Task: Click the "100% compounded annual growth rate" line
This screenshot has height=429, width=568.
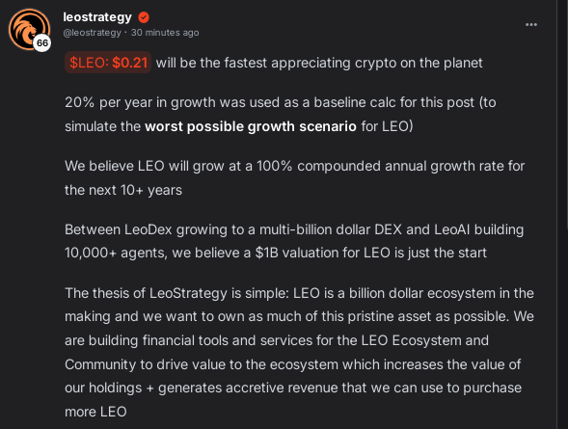Action: 294,166
